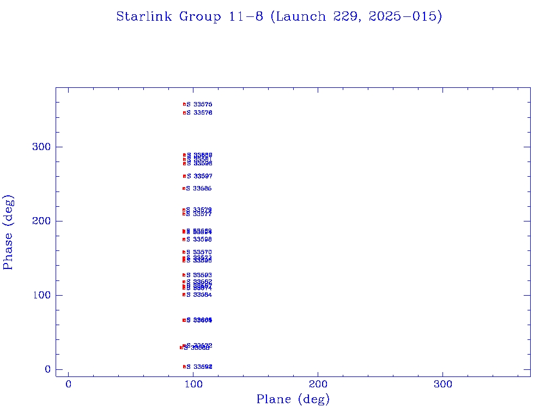The width and height of the screenshot is (558, 419).
Task: Click the red marker beside S 33576
Action: pyautogui.click(x=184, y=113)
